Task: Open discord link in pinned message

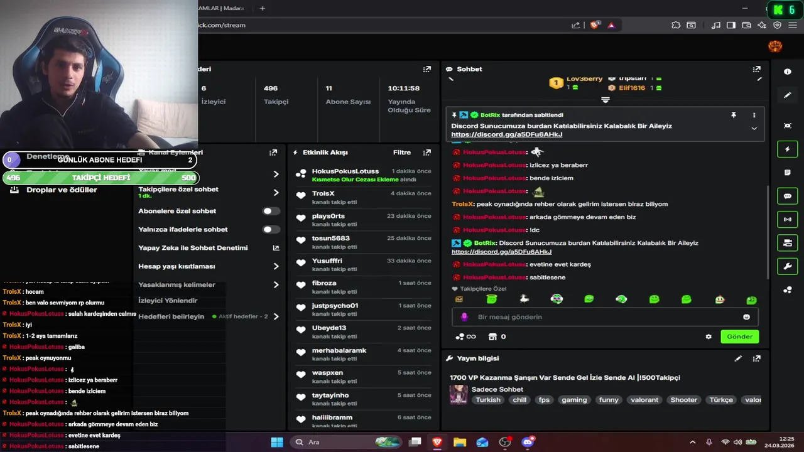Action: (x=507, y=134)
